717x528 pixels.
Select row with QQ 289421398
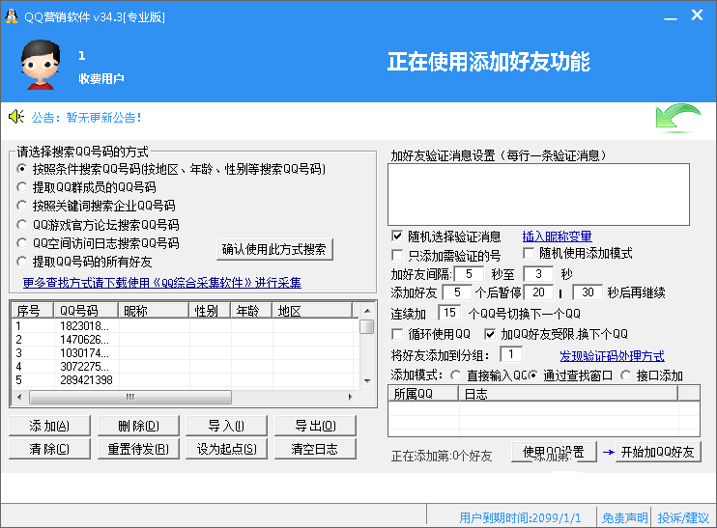tap(185, 380)
